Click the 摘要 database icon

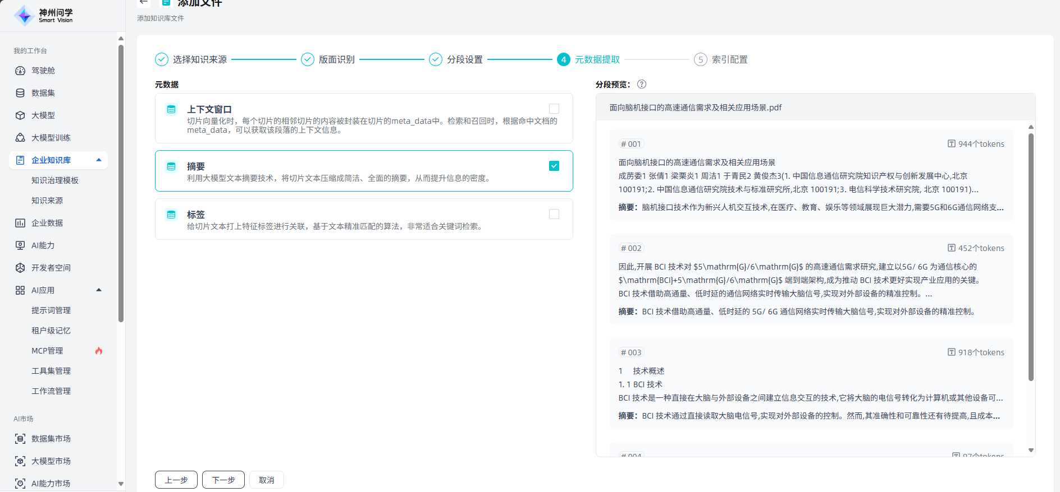pos(171,166)
